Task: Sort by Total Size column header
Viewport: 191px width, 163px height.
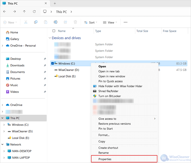Action: tap(142, 31)
